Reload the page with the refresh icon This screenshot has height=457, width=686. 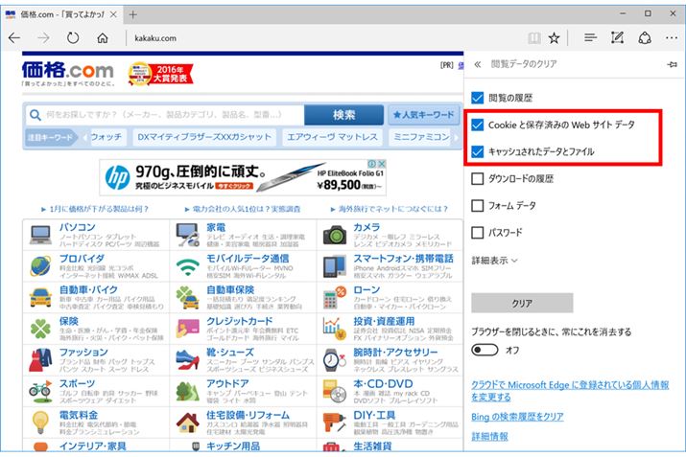point(73,38)
